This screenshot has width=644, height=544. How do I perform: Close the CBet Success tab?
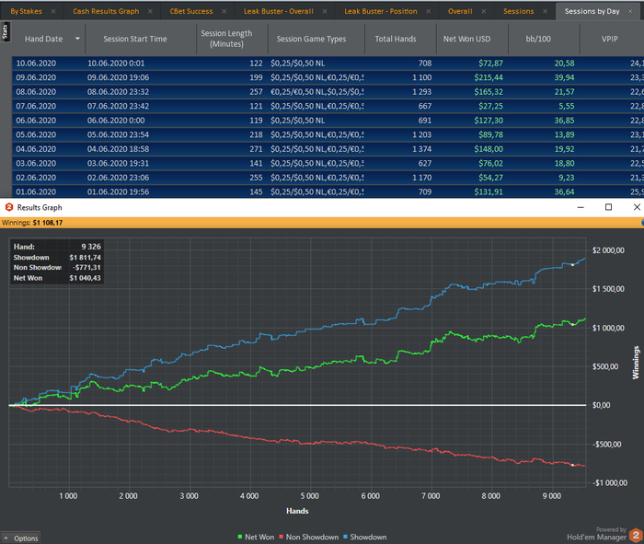tap(227, 11)
